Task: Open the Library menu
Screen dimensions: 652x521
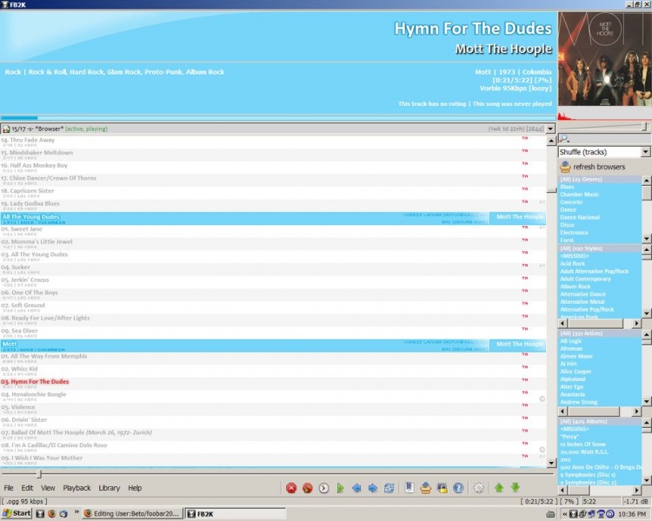Action: [109, 488]
